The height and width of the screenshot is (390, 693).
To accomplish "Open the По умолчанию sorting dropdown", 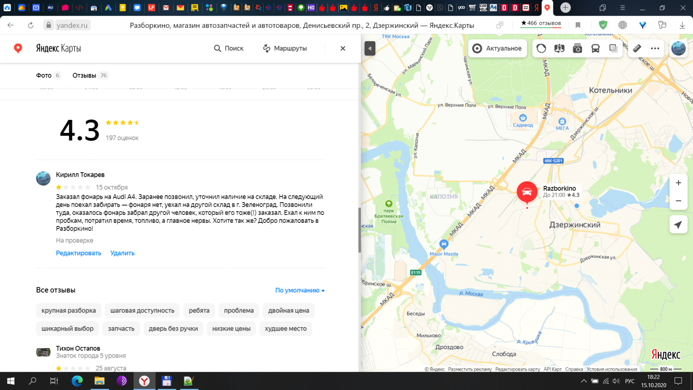I will point(300,290).
